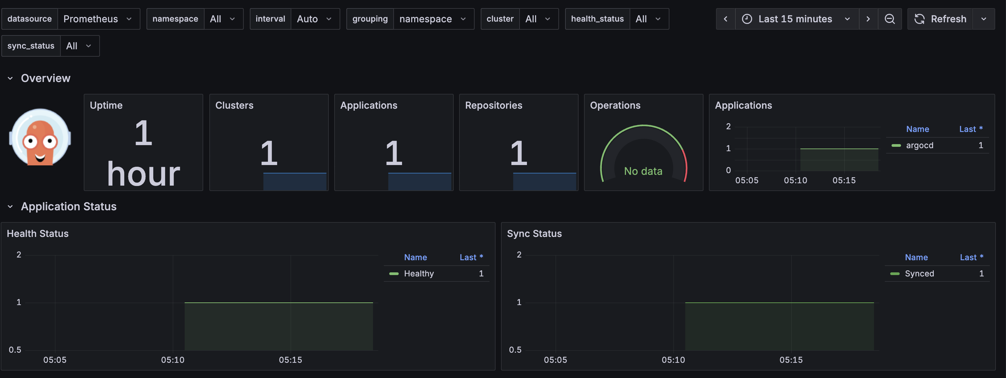Image resolution: width=1006 pixels, height=378 pixels.
Task: Sort Sync Status legend by Name column
Action: pos(916,257)
